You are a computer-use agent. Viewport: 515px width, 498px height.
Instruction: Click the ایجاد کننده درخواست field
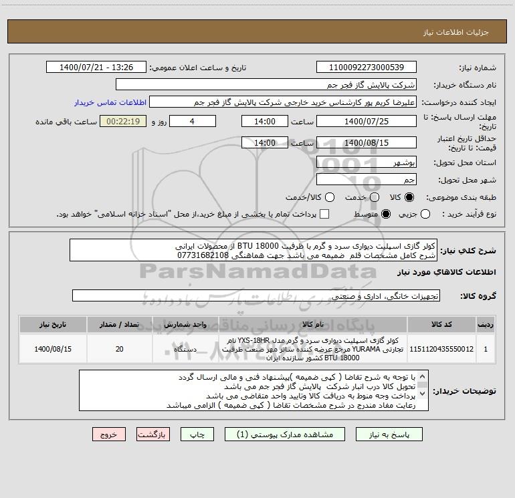point(283,102)
